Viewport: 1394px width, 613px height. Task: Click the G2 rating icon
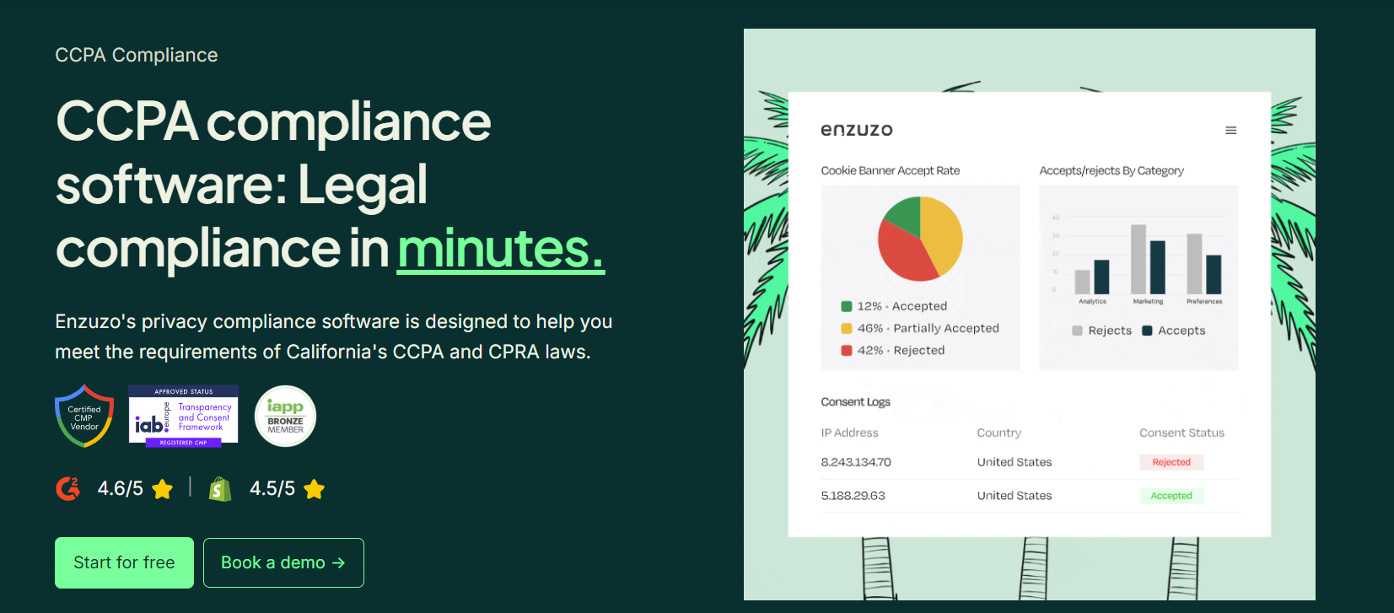pos(67,488)
